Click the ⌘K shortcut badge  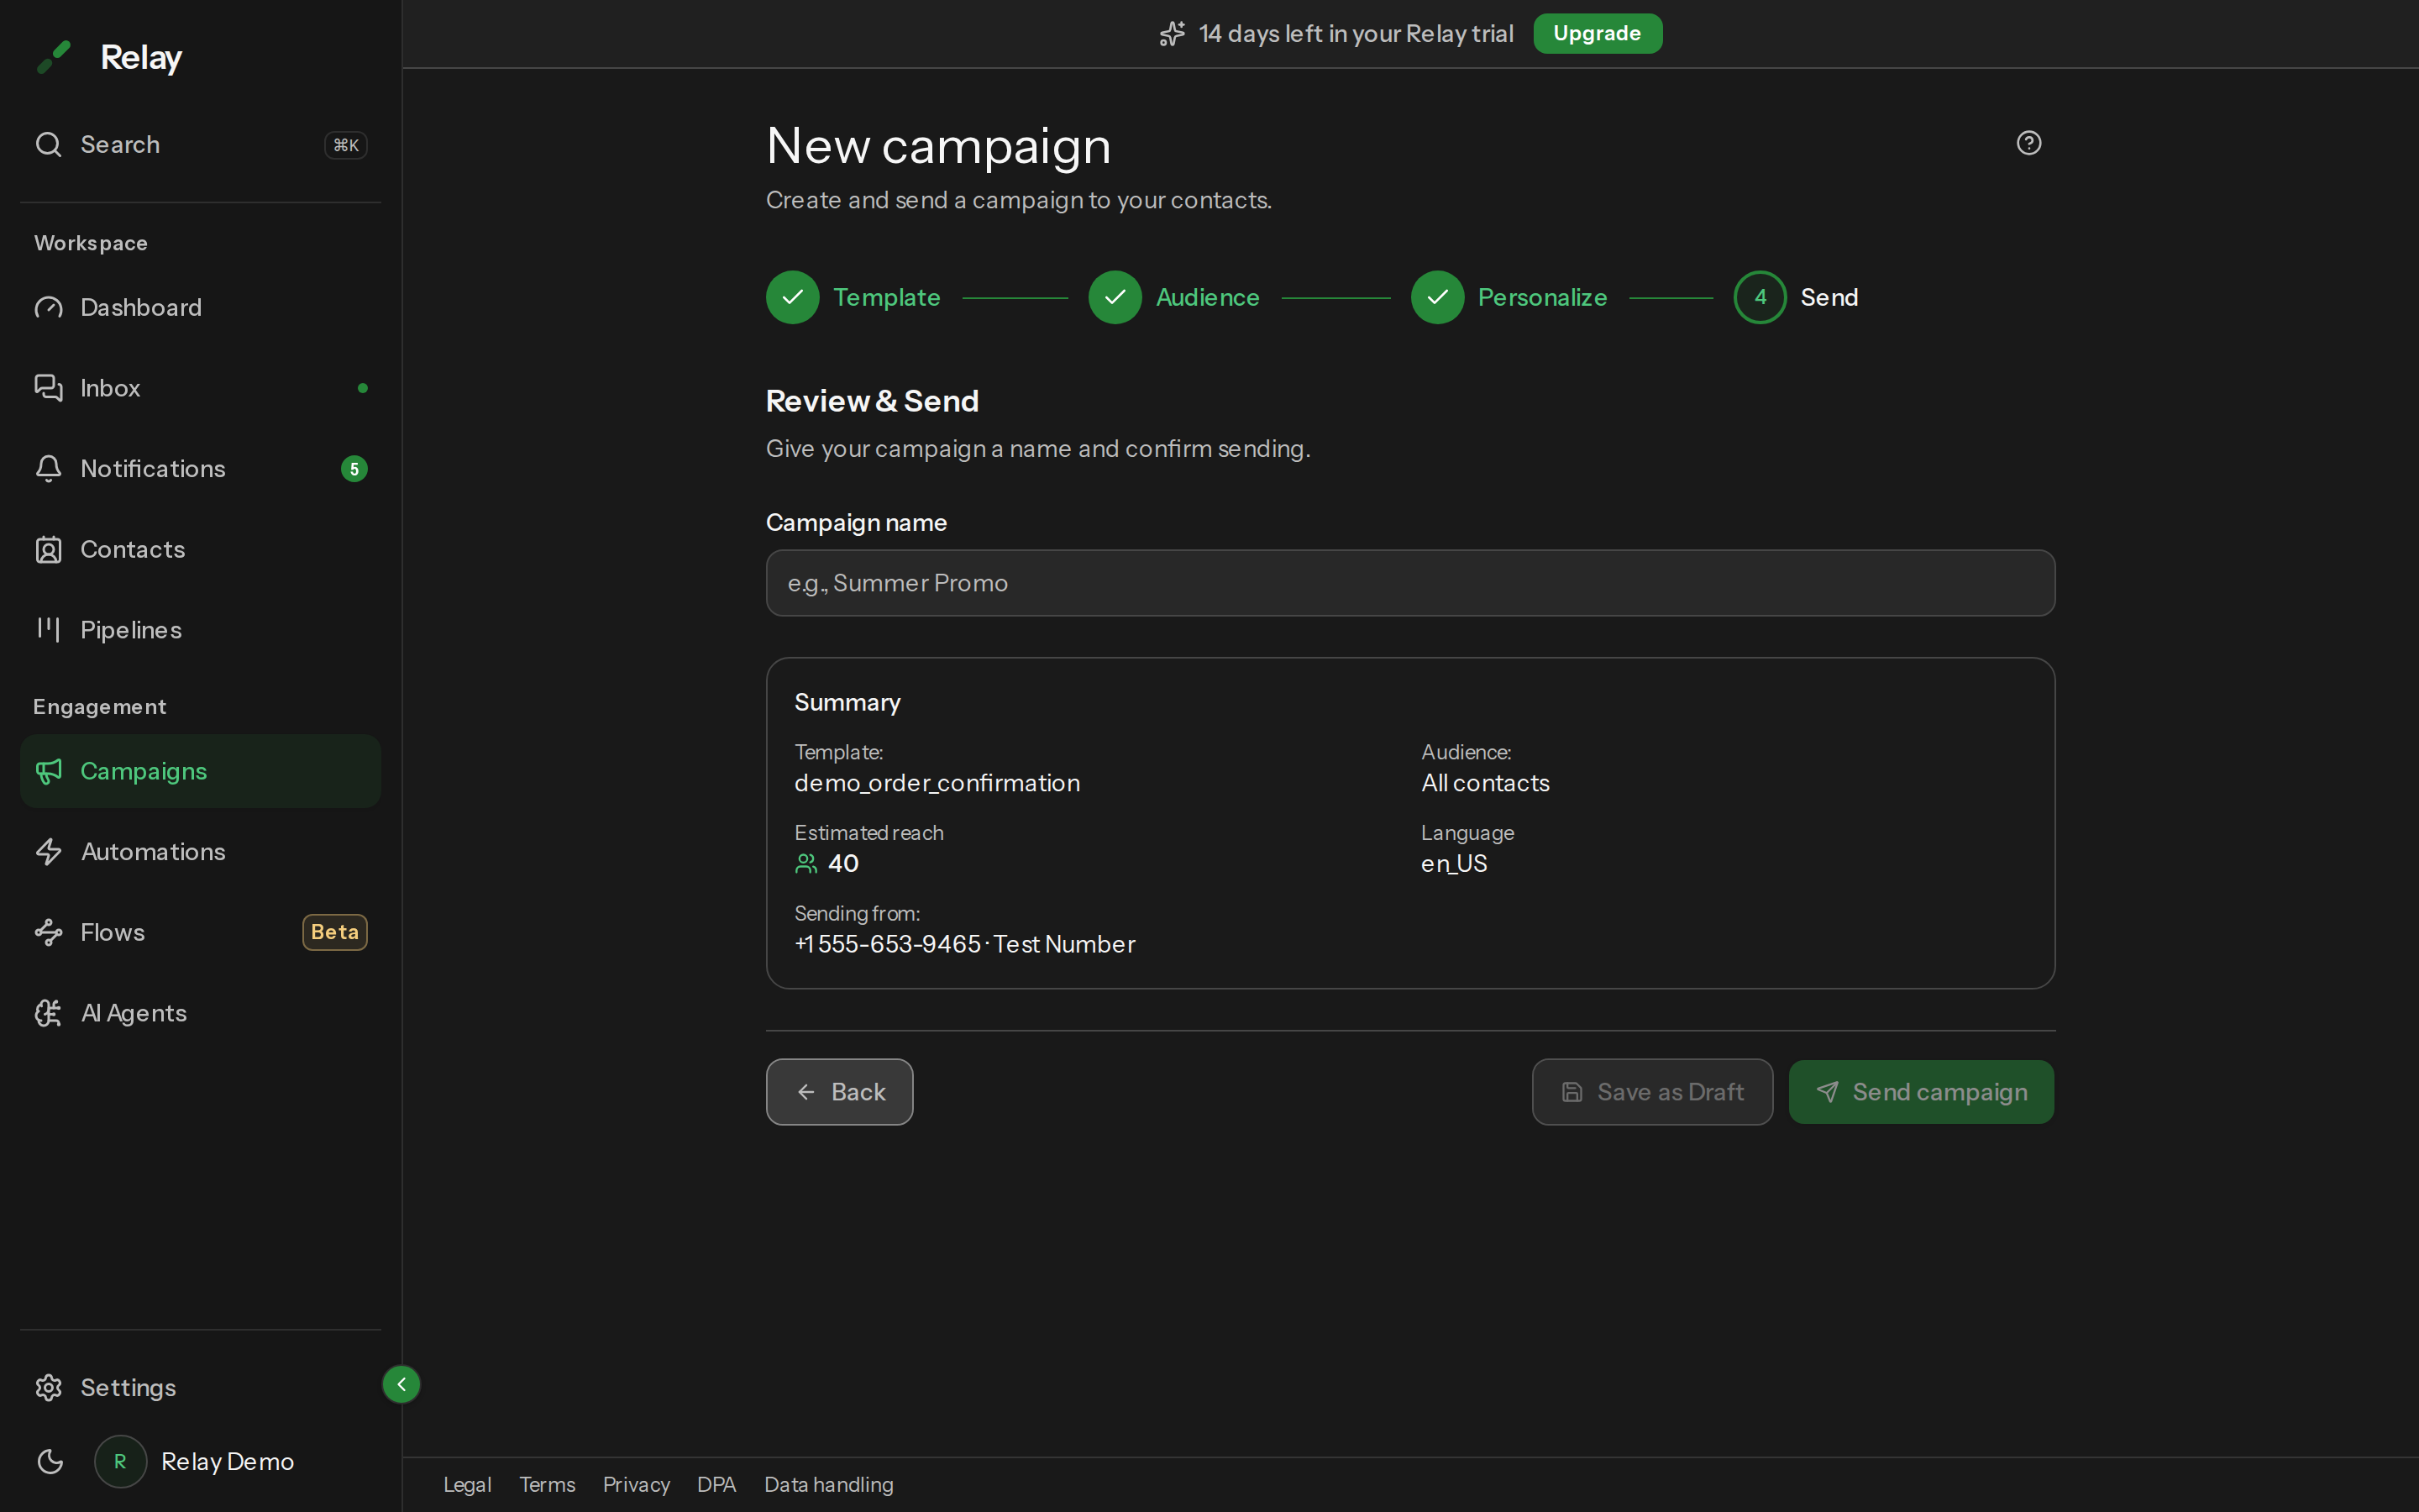point(346,145)
